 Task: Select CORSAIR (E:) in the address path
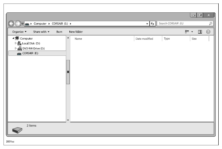pyautogui.click(x=60, y=24)
